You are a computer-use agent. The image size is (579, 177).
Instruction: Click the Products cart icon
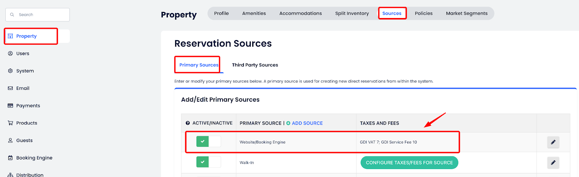(10, 123)
